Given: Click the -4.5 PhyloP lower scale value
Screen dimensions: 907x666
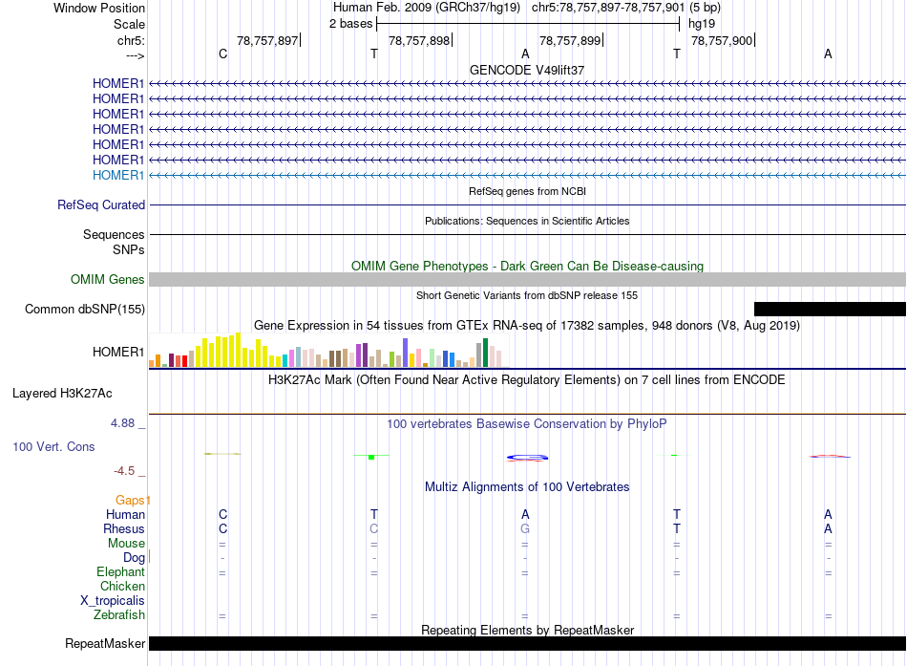Looking at the screenshot, I should (x=124, y=471).
